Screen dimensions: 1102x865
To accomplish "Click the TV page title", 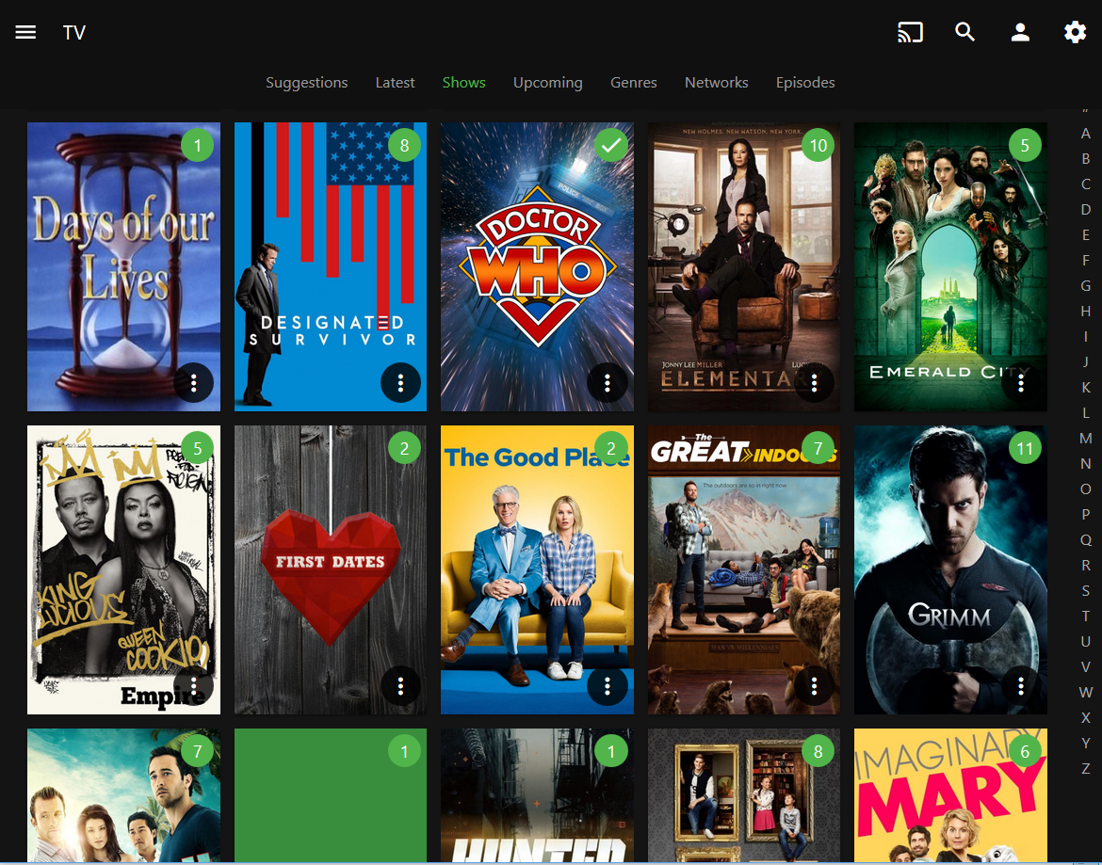I will 73,33.
